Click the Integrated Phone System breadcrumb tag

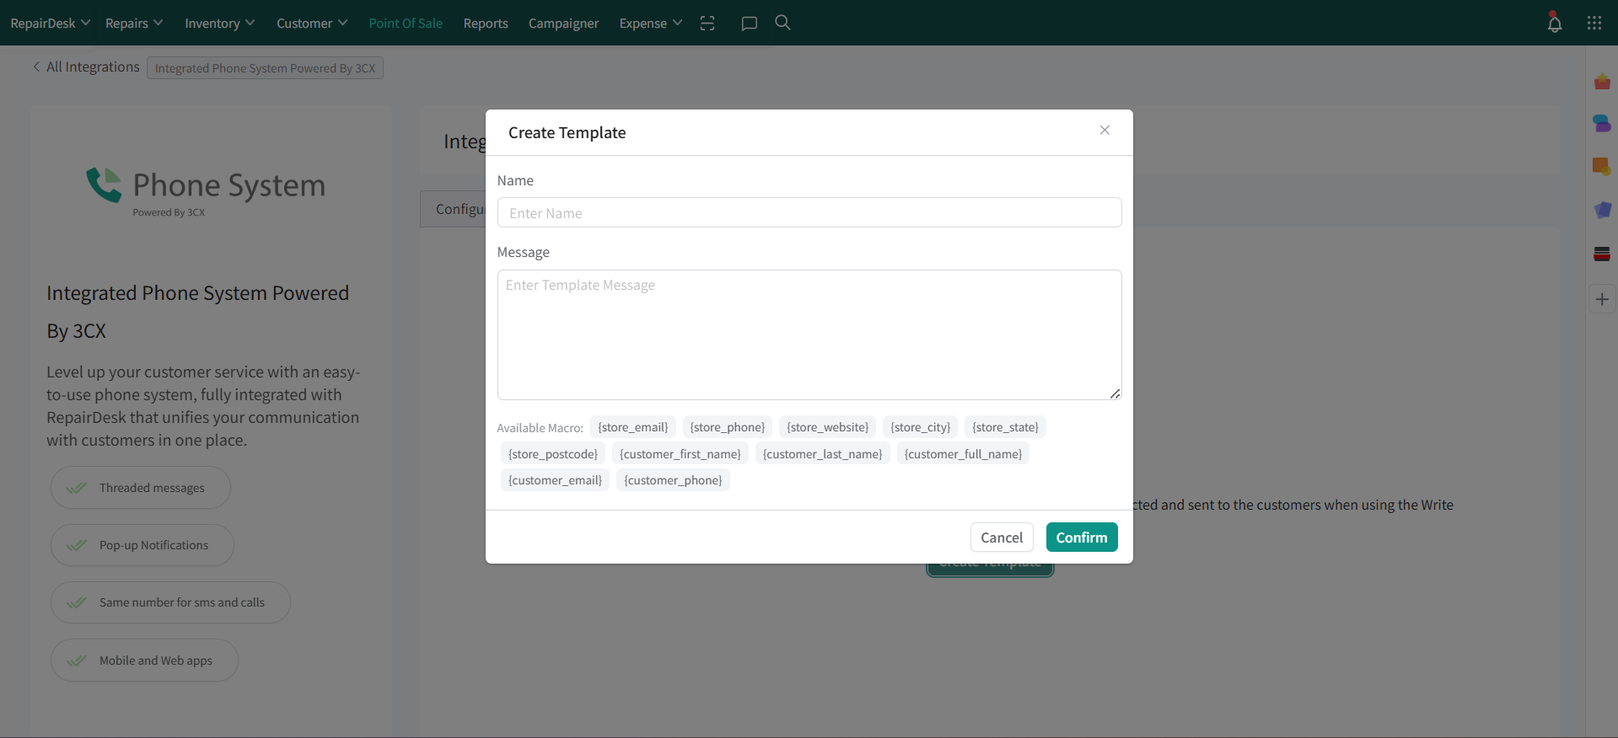[x=265, y=68]
